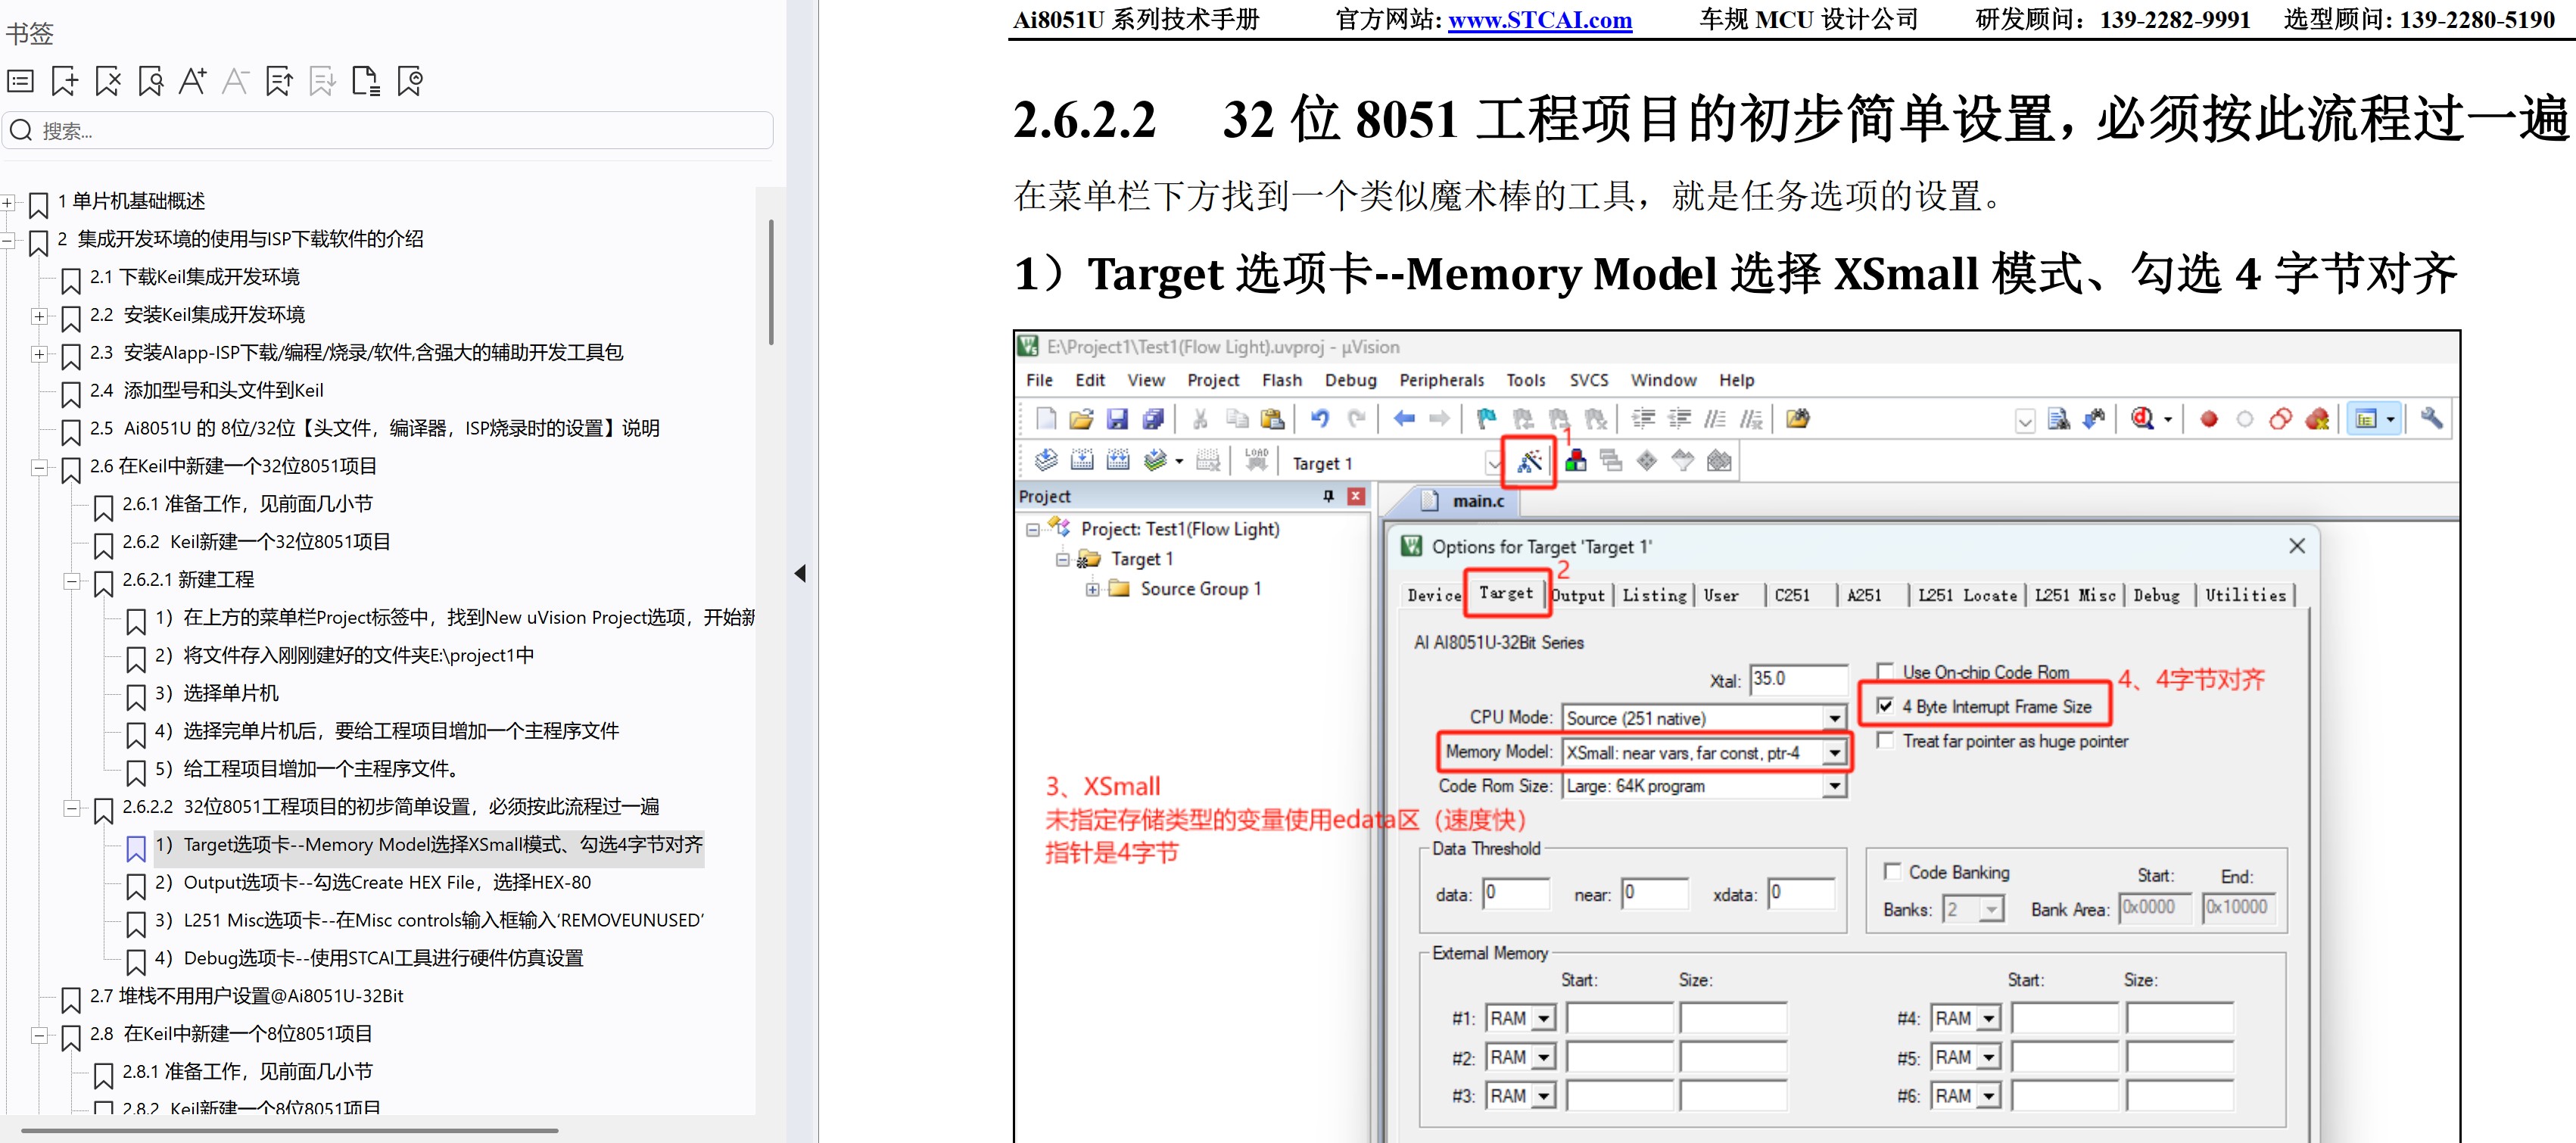The height and width of the screenshot is (1143, 2576).
Task: Click the demote bookmark down-arrow icon
Action: coord(322,81)
